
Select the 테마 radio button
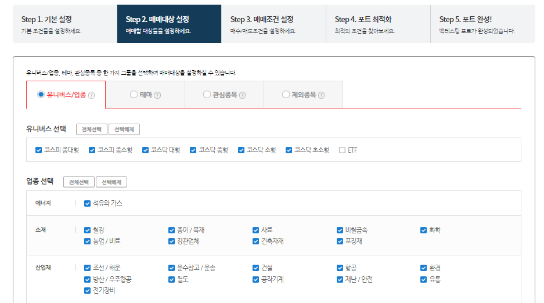tap(134, 94)
